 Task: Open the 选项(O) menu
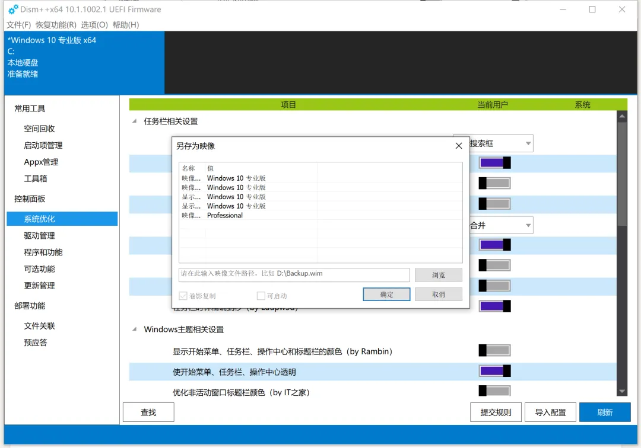(x=94, y=25)
